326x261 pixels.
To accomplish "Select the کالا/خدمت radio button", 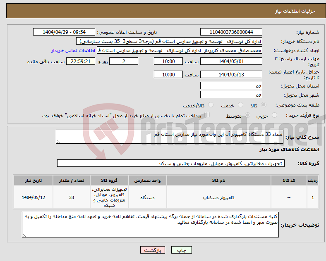I will 211,105.
